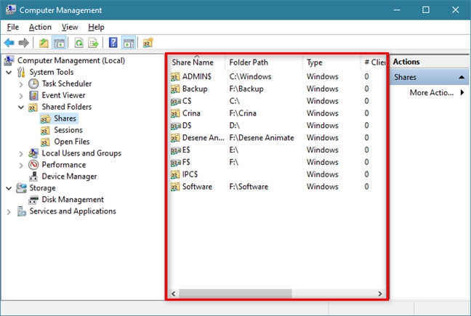
Task: Open the Action menu
Action: point(40,27)
